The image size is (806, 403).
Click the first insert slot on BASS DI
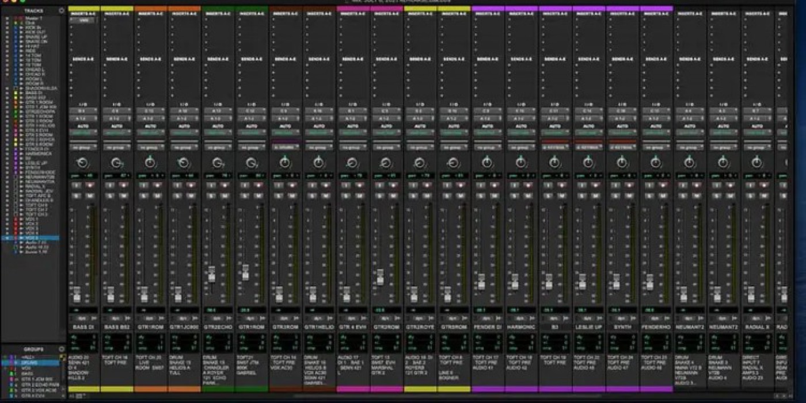coord(83,20)
